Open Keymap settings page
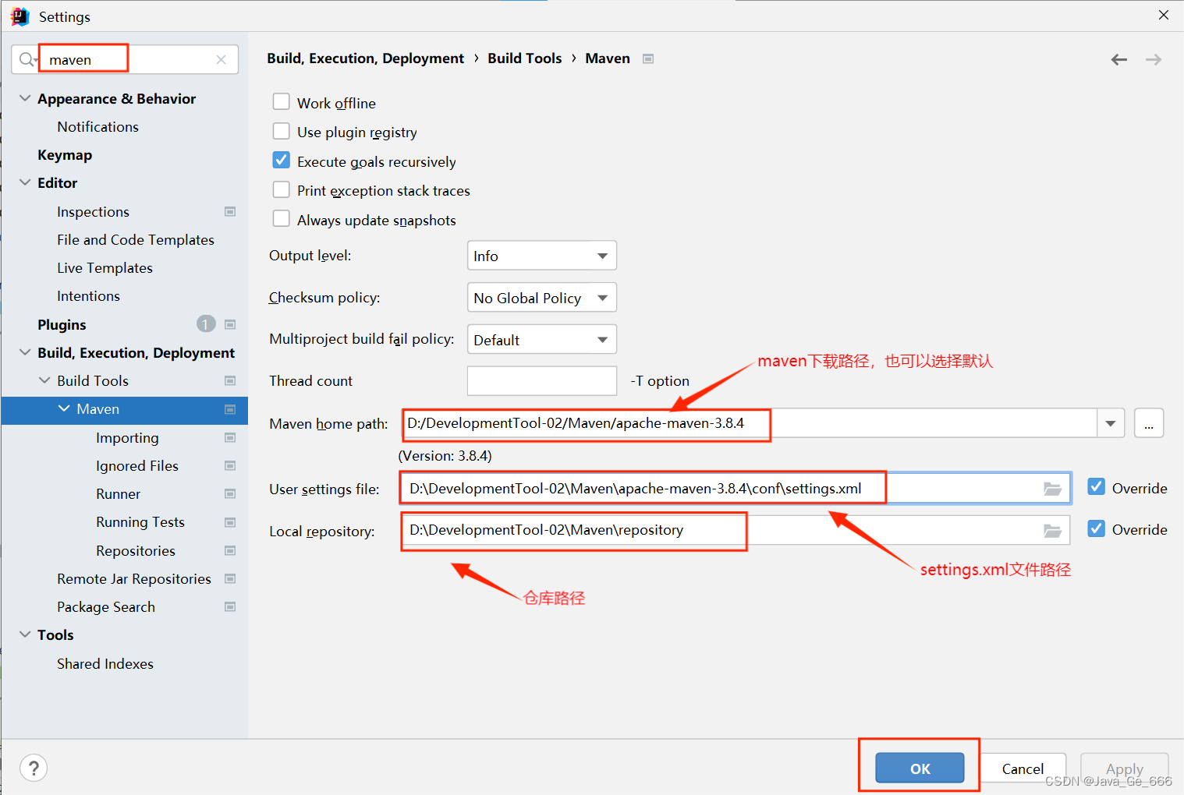This screenshot has width=1184, height=795. click(x=65, y=154)
